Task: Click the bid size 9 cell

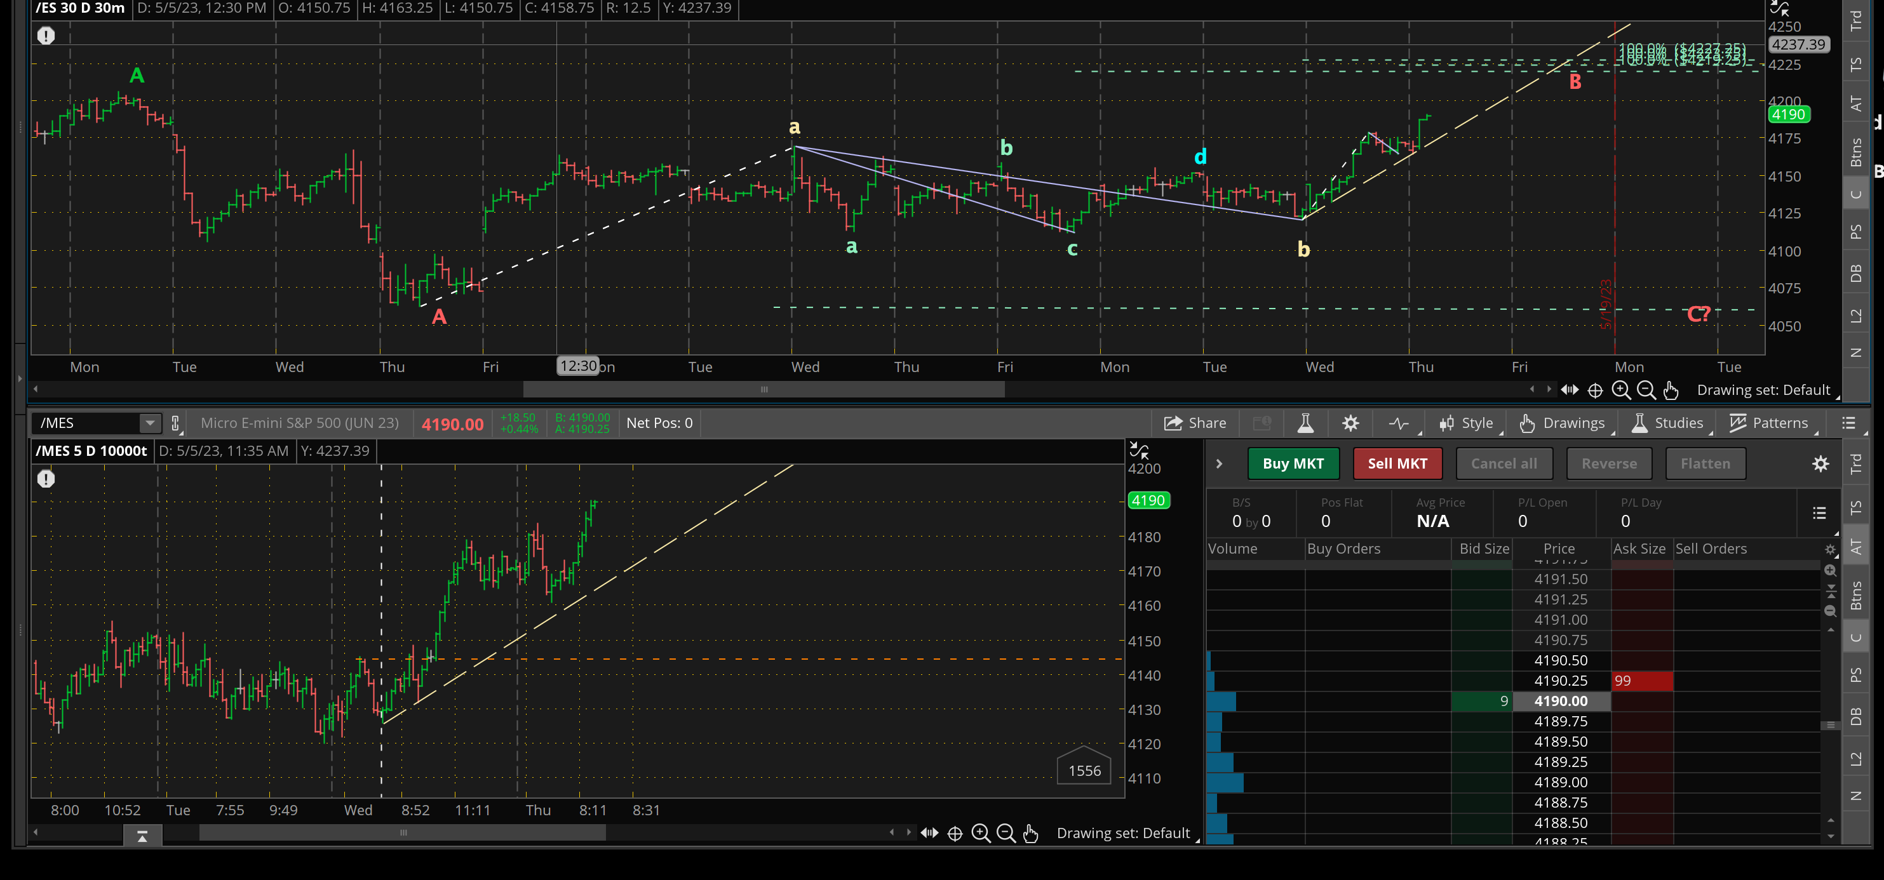Action: point(1481,701)
